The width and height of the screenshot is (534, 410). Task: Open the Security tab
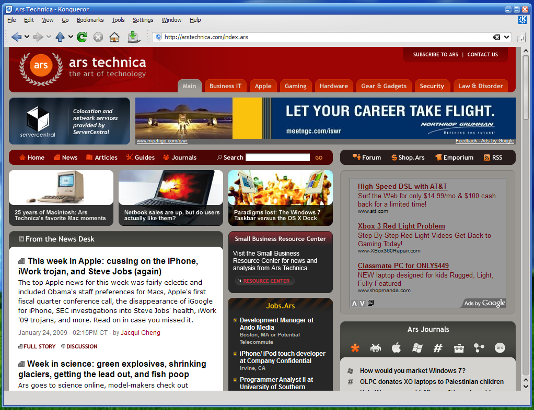432,86
